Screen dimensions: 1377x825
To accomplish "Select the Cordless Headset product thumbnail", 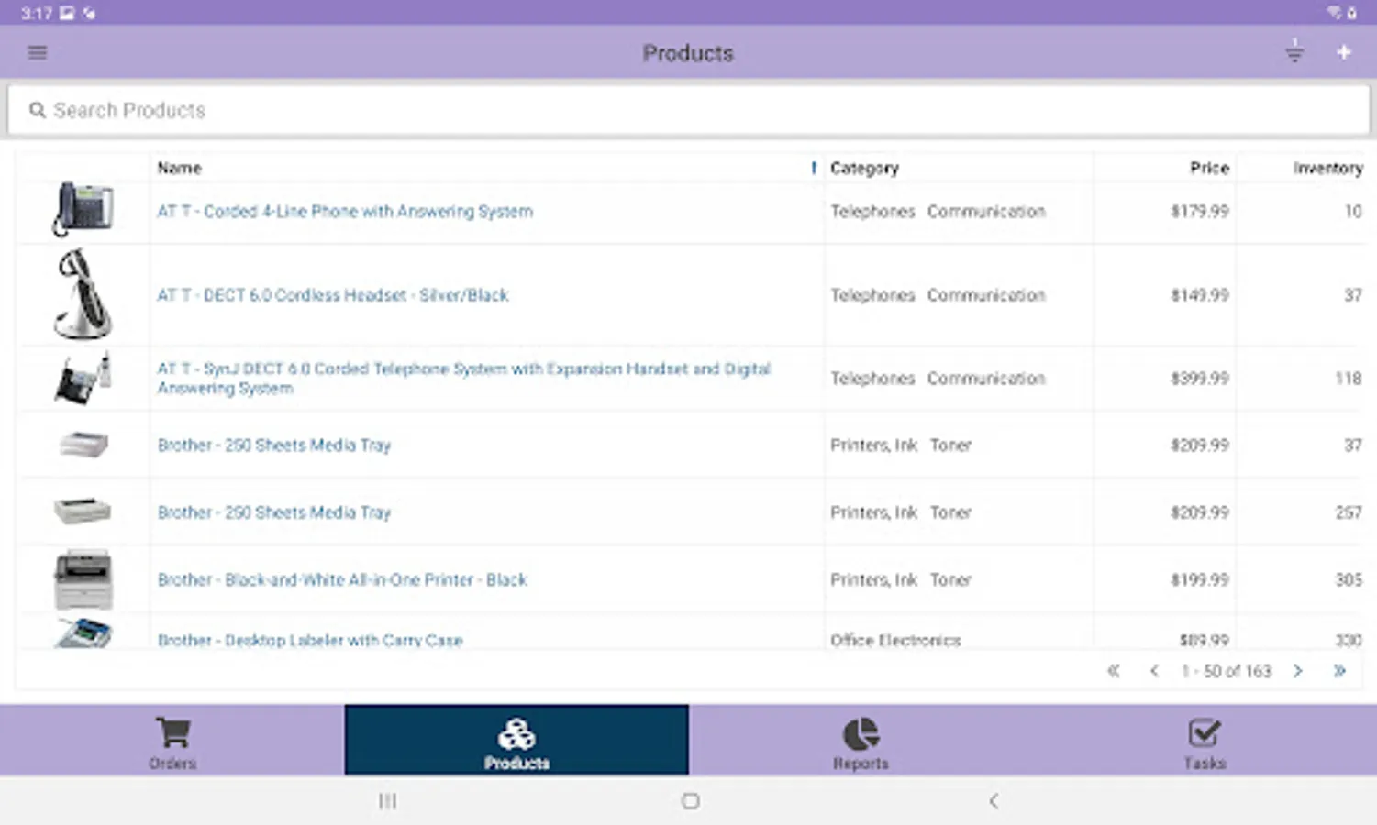I will tap(83, 293).
